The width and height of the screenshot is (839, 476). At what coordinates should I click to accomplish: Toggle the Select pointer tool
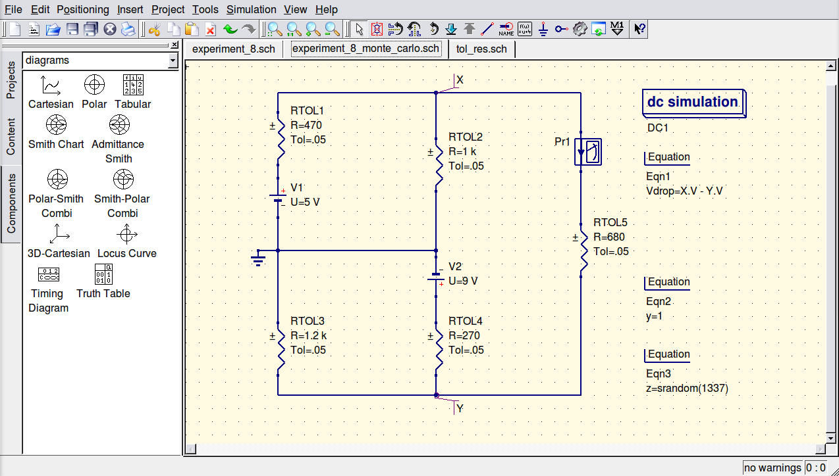pyautogui.click(x=359, y=29)
